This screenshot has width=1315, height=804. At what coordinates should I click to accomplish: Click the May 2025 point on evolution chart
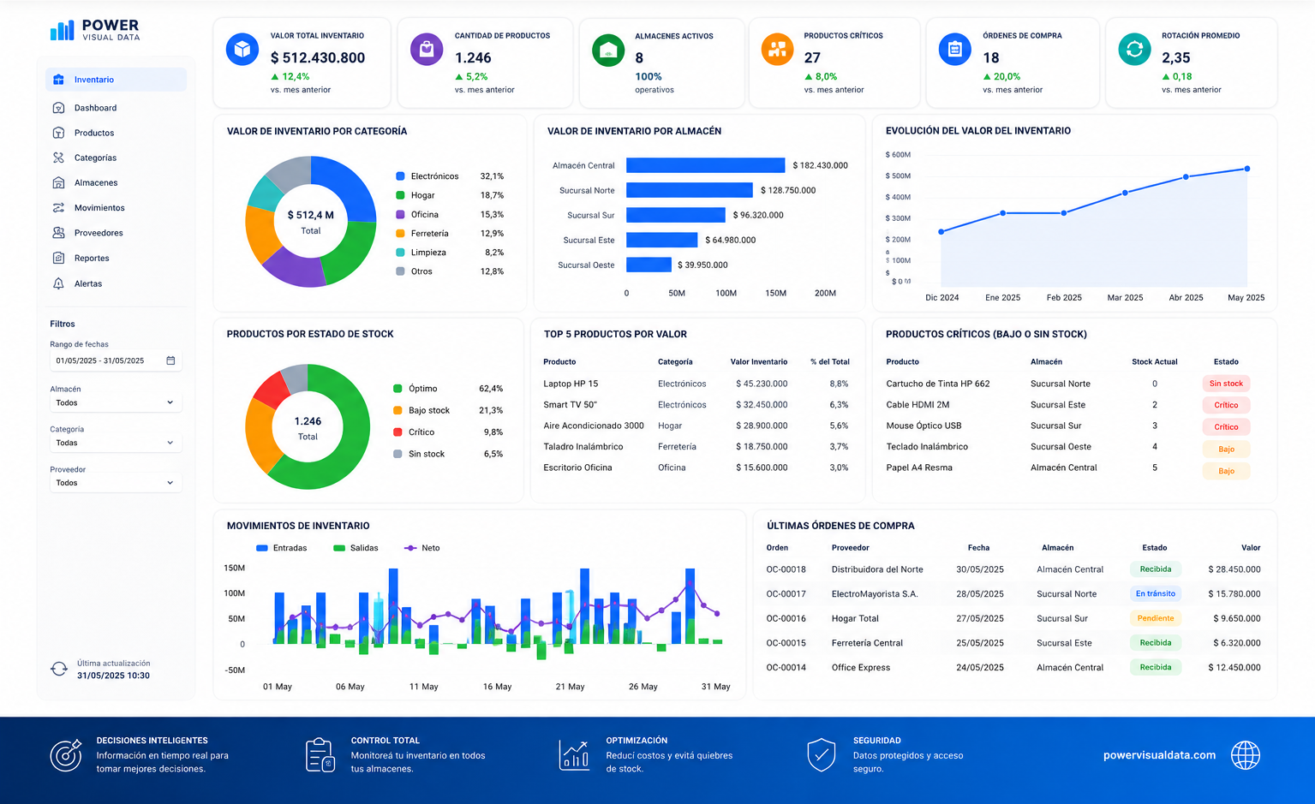[x=1246, y=169]
